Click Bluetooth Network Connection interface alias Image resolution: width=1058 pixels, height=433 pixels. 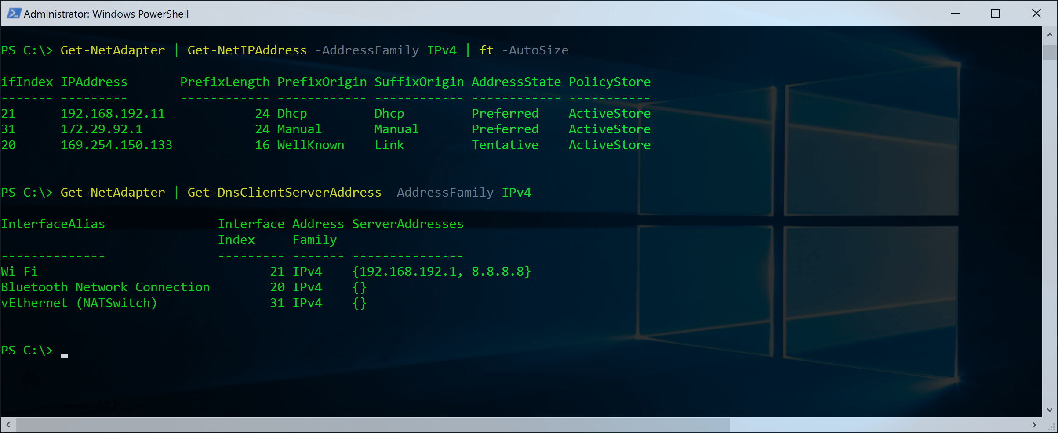pos(105,287)
